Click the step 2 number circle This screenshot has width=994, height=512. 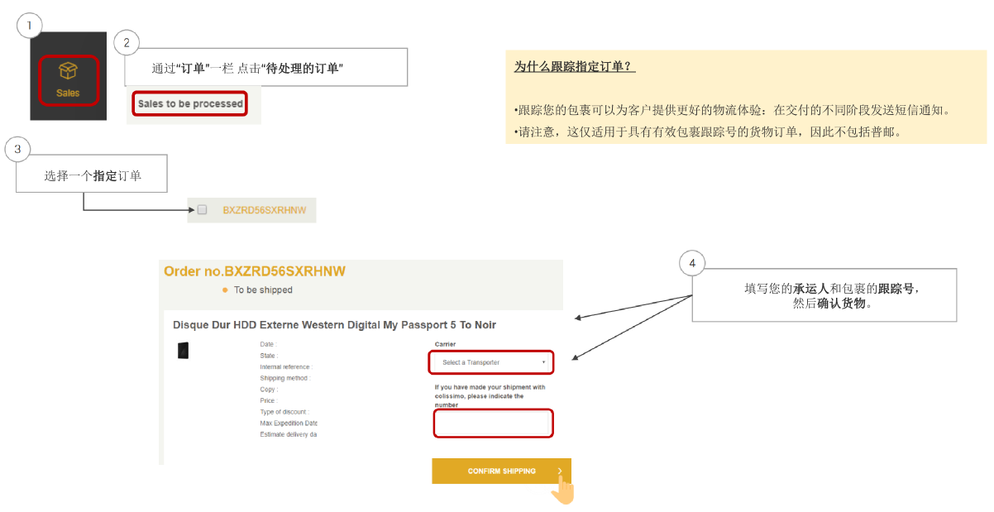click(x=126, y=43)
